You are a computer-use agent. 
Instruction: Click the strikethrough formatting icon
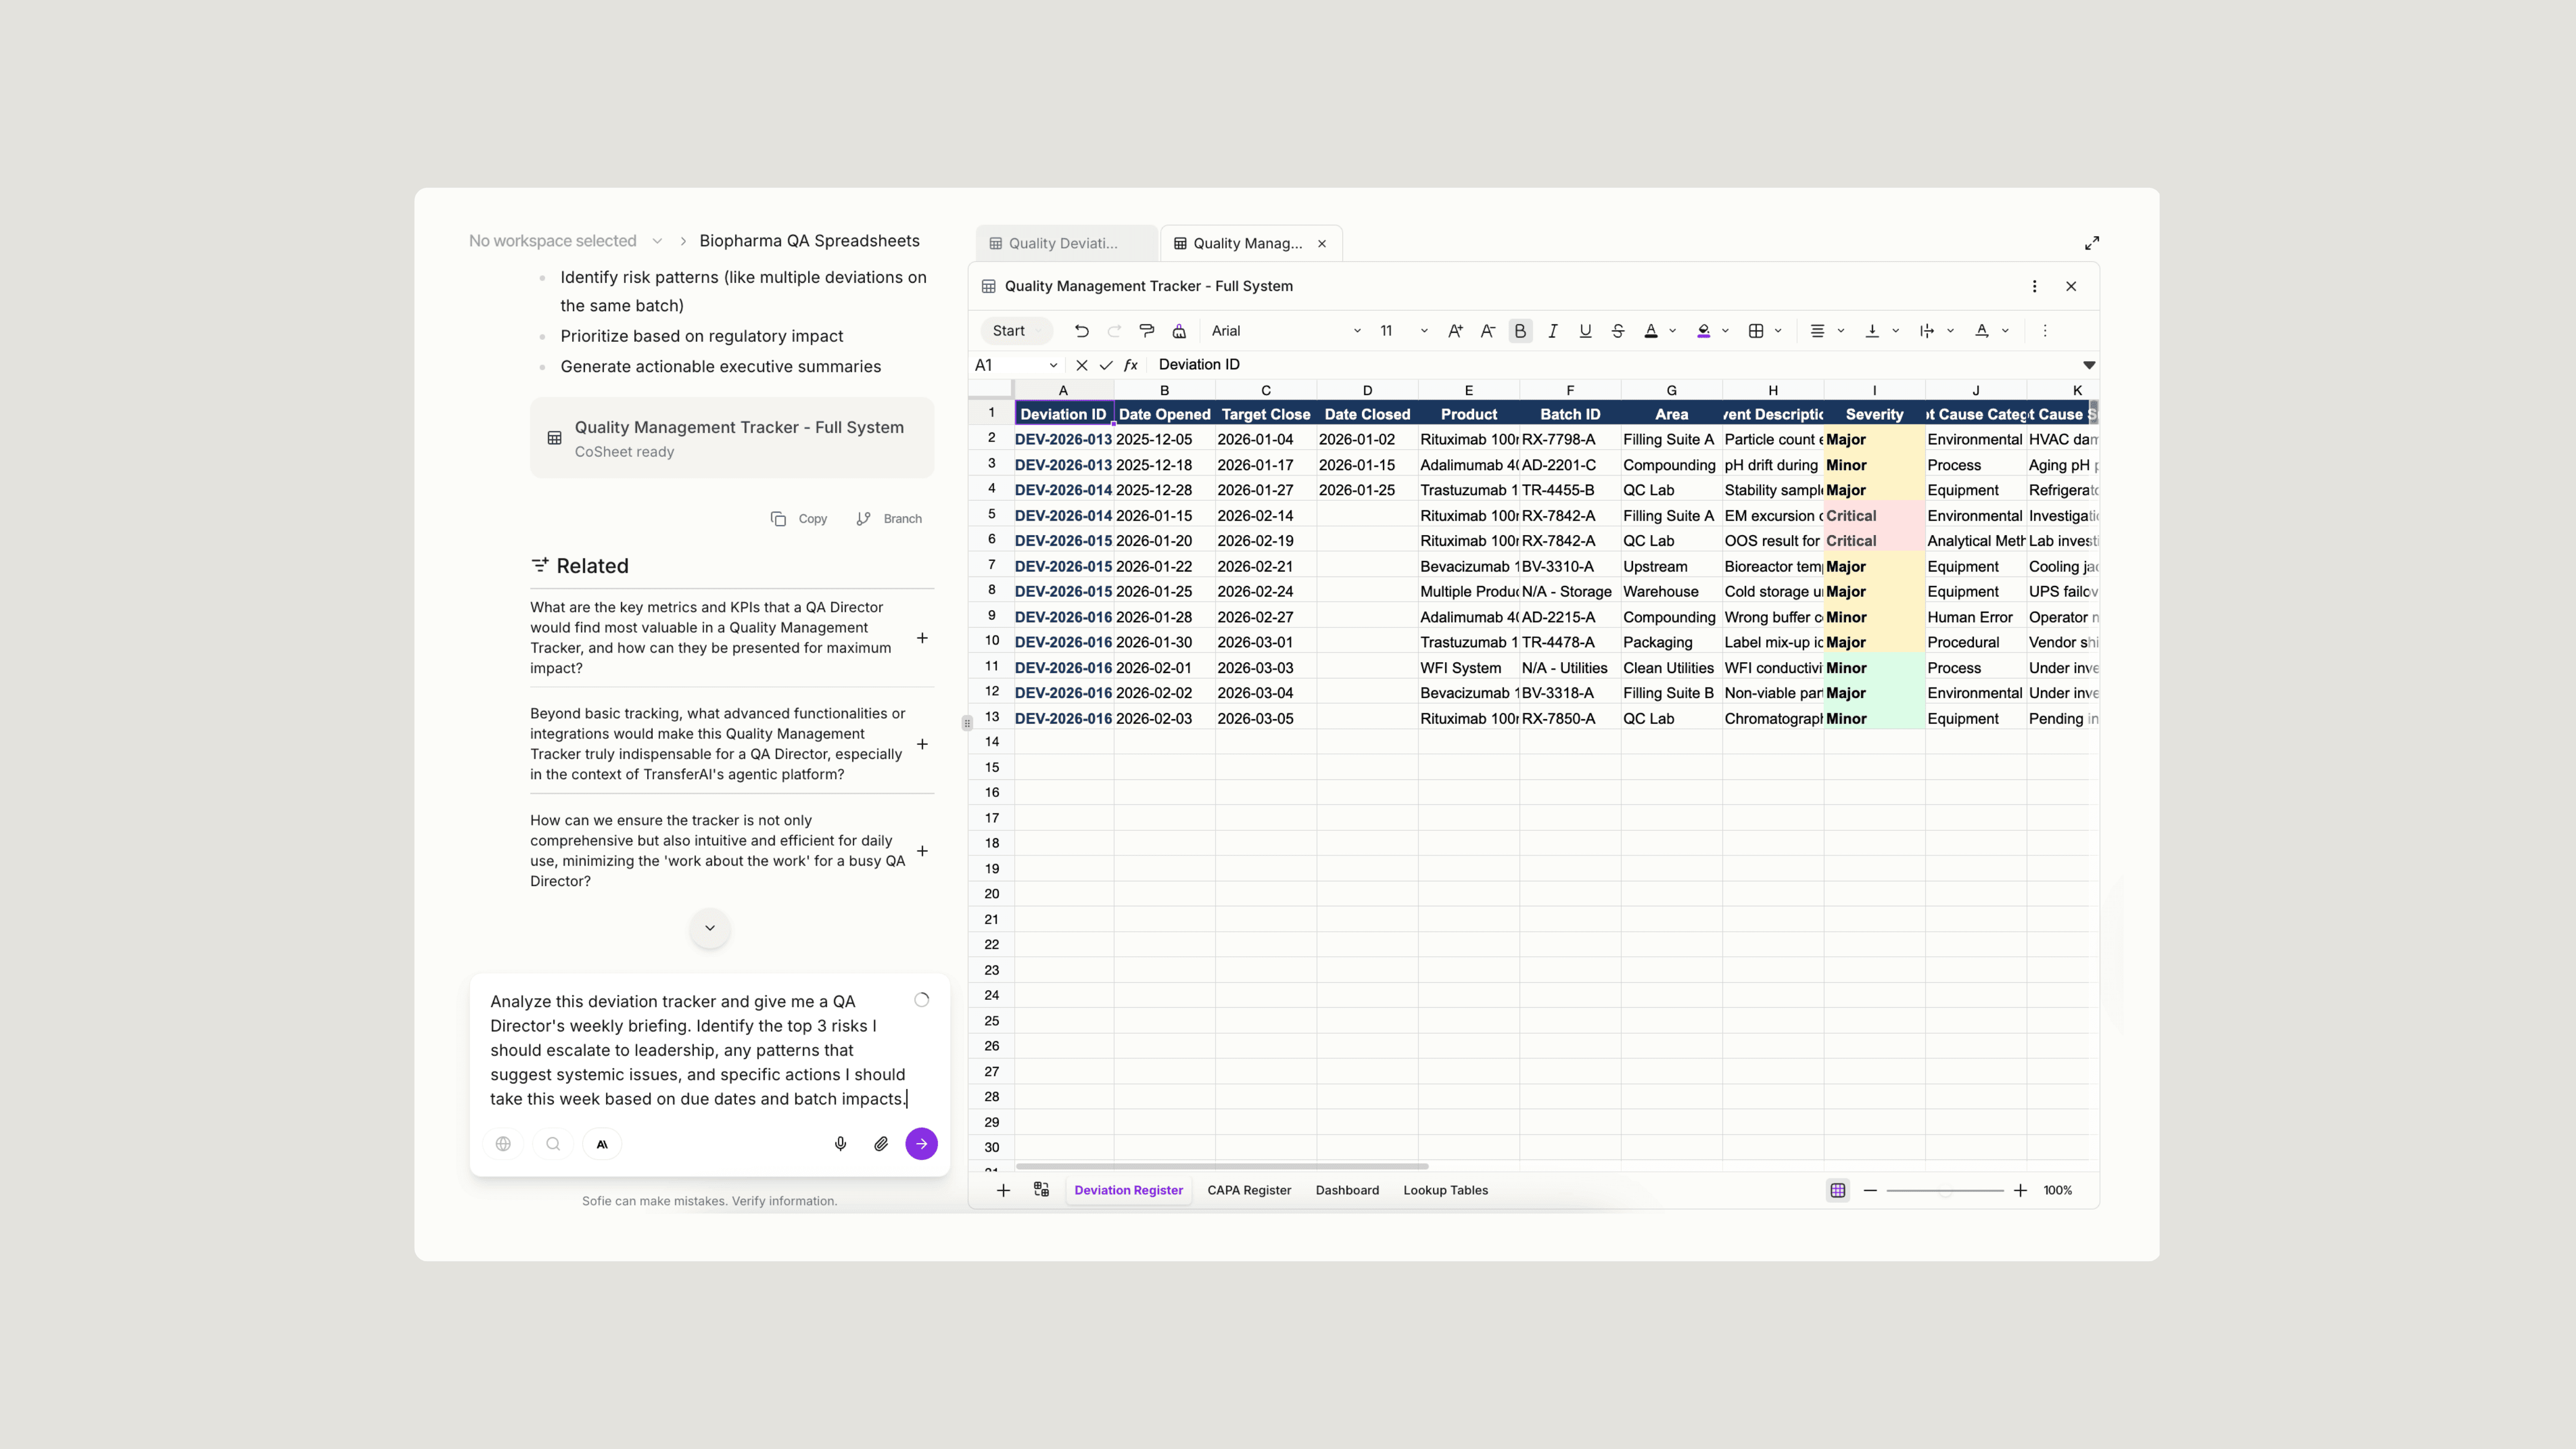1617,331
